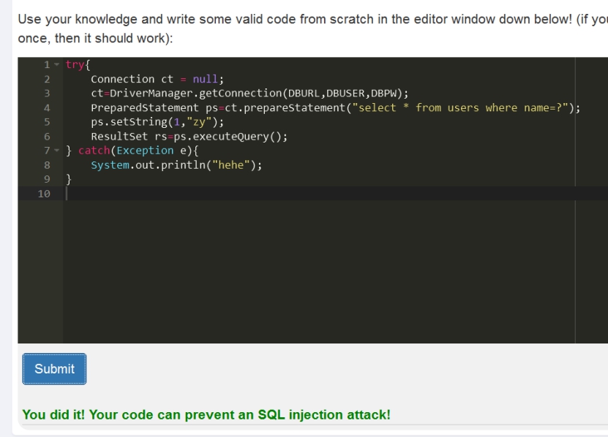Image resolution: width=608 pixels, height=437 pixels.
Task: Click 'ps.setString(1,"zy");' on line 5
Action: tap(157, 122)
